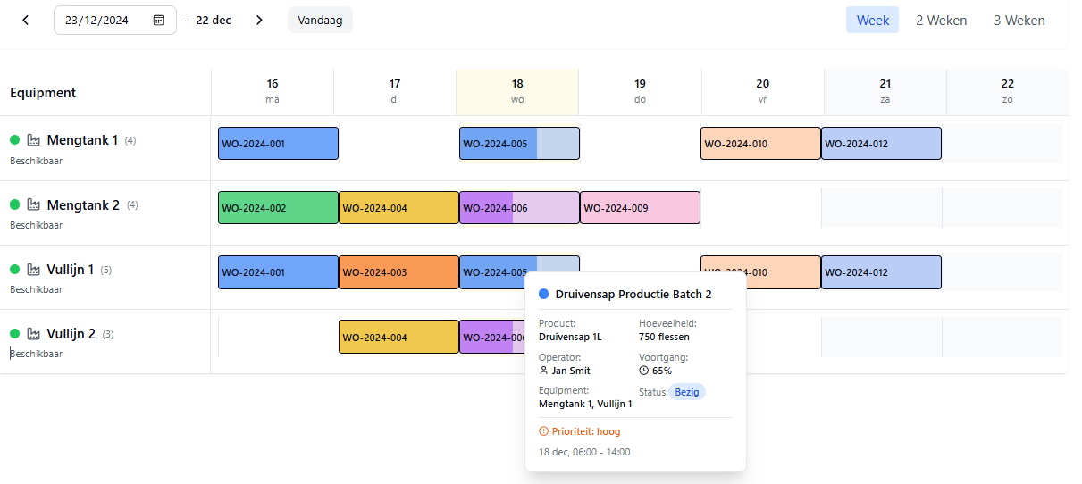Viewport: 1082px width, 484px height.
Task: Switch to the Week view
Action: coord(872,20)
